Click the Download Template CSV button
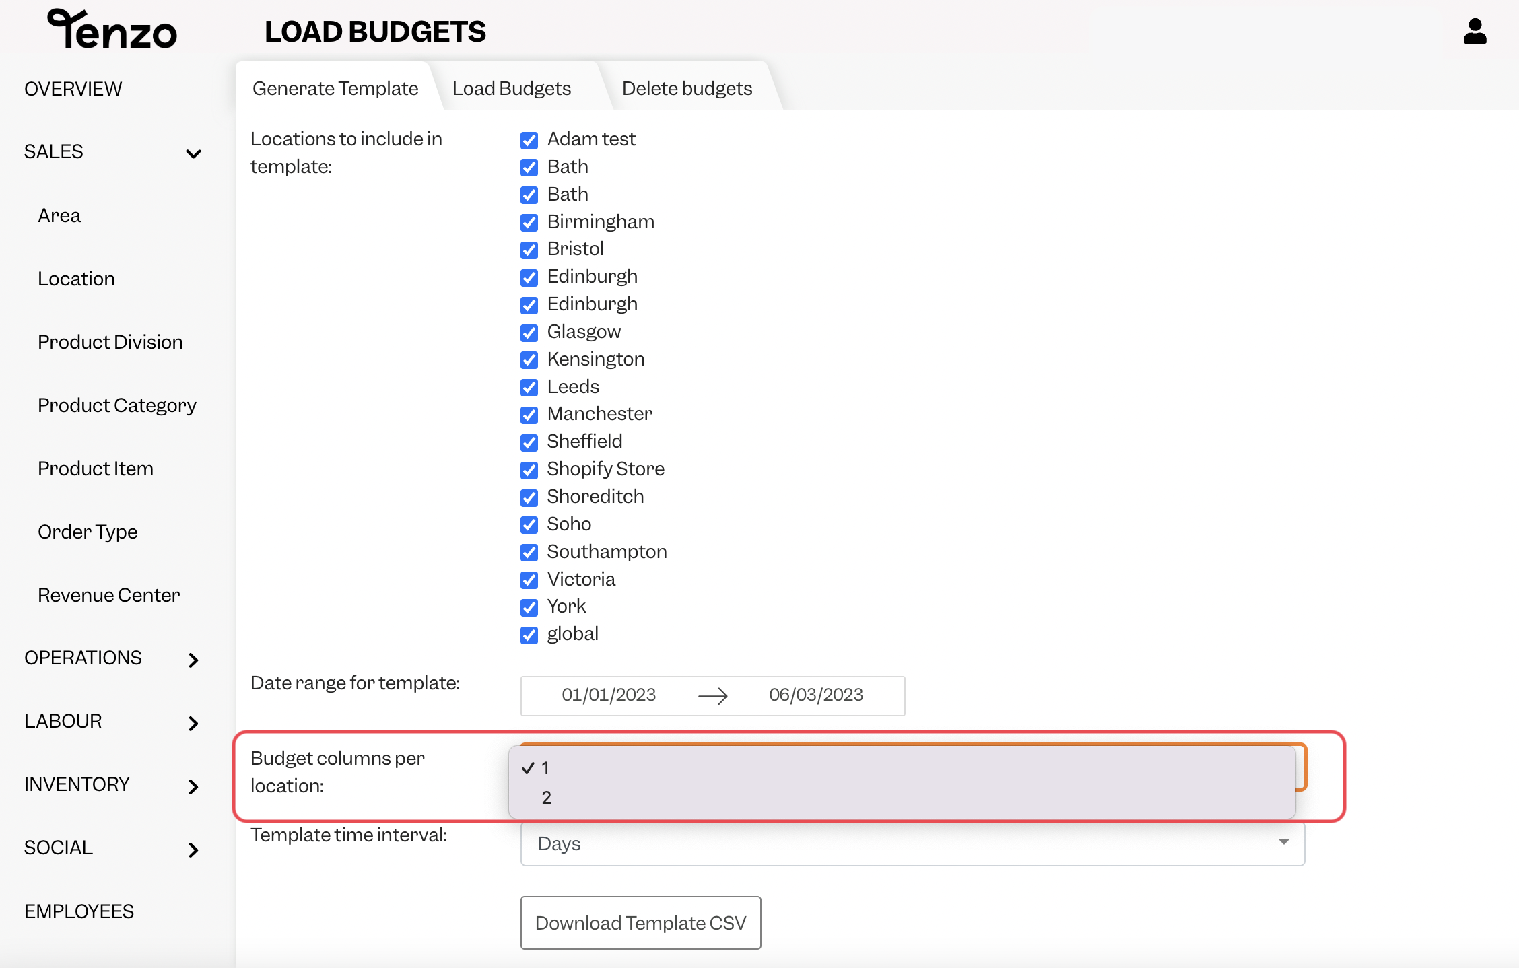1519x968 pixels. click(x=640, y=923)
